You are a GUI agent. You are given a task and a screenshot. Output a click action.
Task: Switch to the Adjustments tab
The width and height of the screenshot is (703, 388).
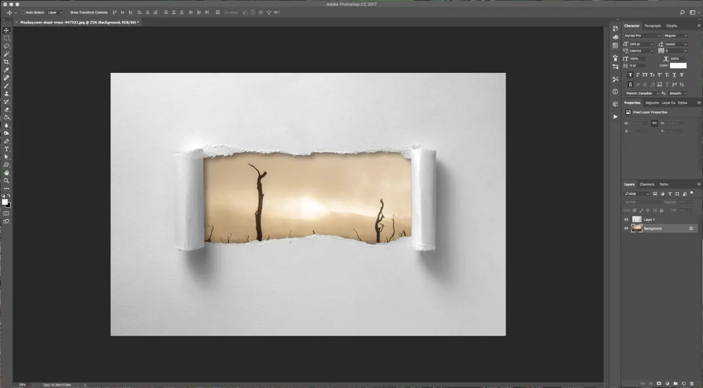coord(652,103)
